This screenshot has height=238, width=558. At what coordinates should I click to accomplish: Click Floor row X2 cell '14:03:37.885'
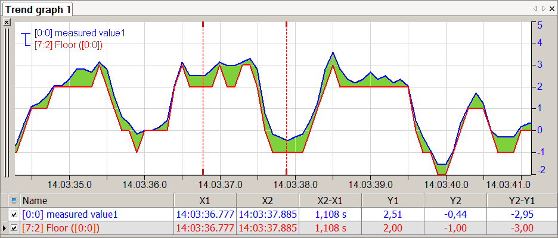[x=268, y=228]
